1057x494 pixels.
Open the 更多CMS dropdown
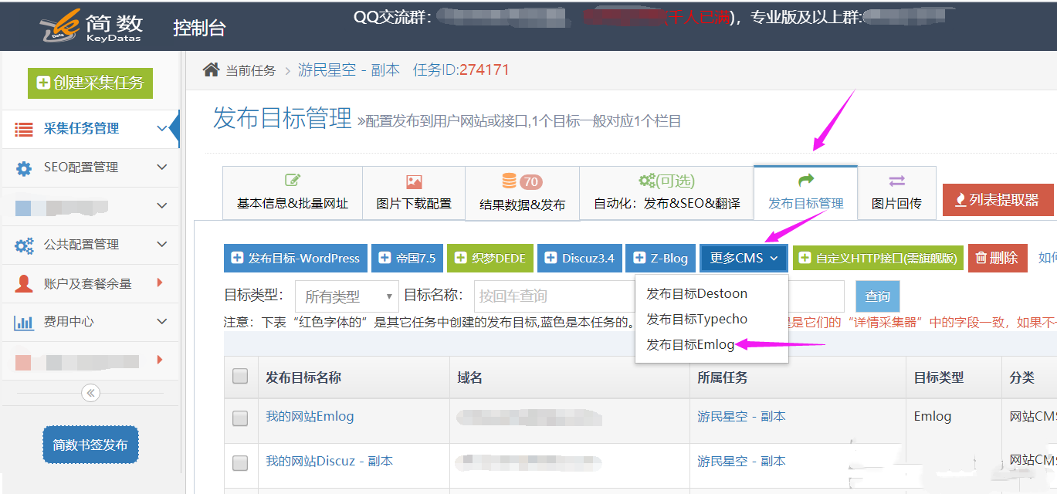pos(744,258)
